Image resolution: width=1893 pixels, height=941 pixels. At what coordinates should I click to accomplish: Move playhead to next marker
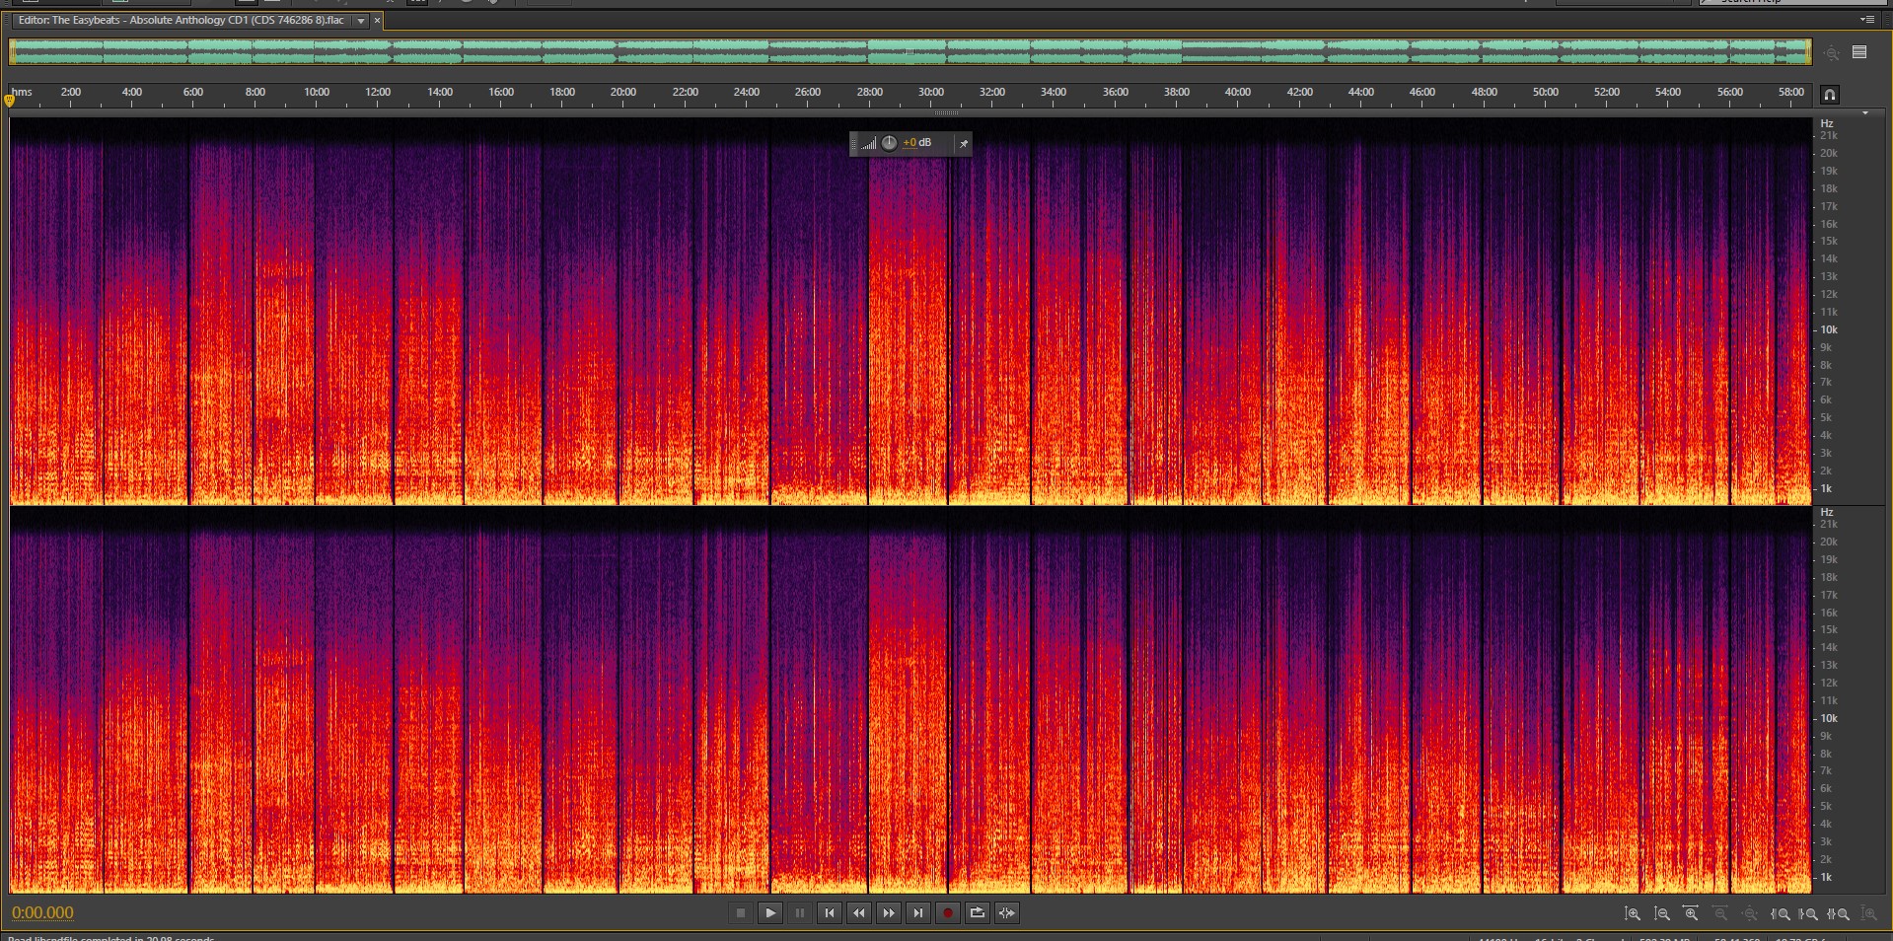(918, 913)
